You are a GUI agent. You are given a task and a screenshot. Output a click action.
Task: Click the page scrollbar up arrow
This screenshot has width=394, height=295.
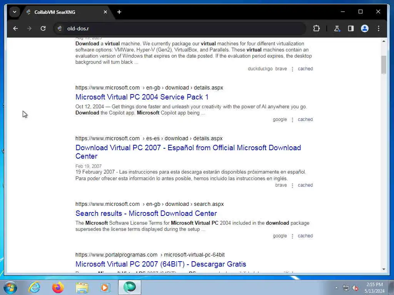click(384, 41)
